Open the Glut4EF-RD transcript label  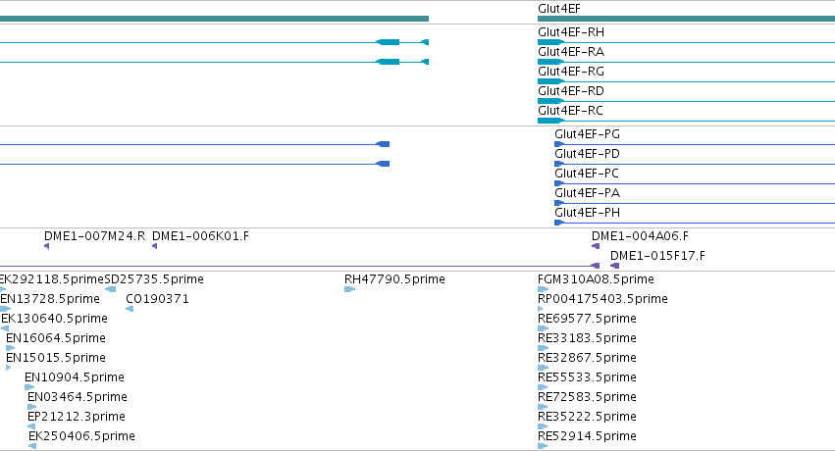[x=571, y=91]
